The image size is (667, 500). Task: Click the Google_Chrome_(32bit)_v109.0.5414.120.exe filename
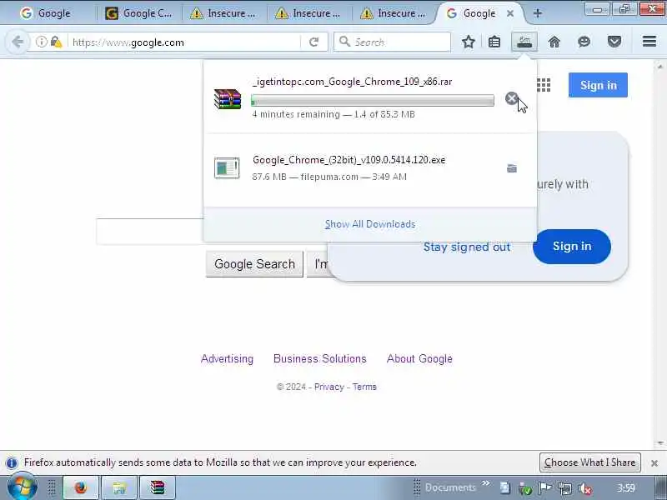pos(349,160)
